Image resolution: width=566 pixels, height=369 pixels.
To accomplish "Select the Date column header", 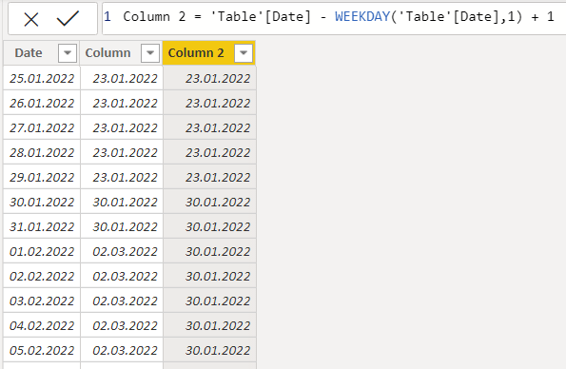I will pyautogui.click(x=29, y=53).
